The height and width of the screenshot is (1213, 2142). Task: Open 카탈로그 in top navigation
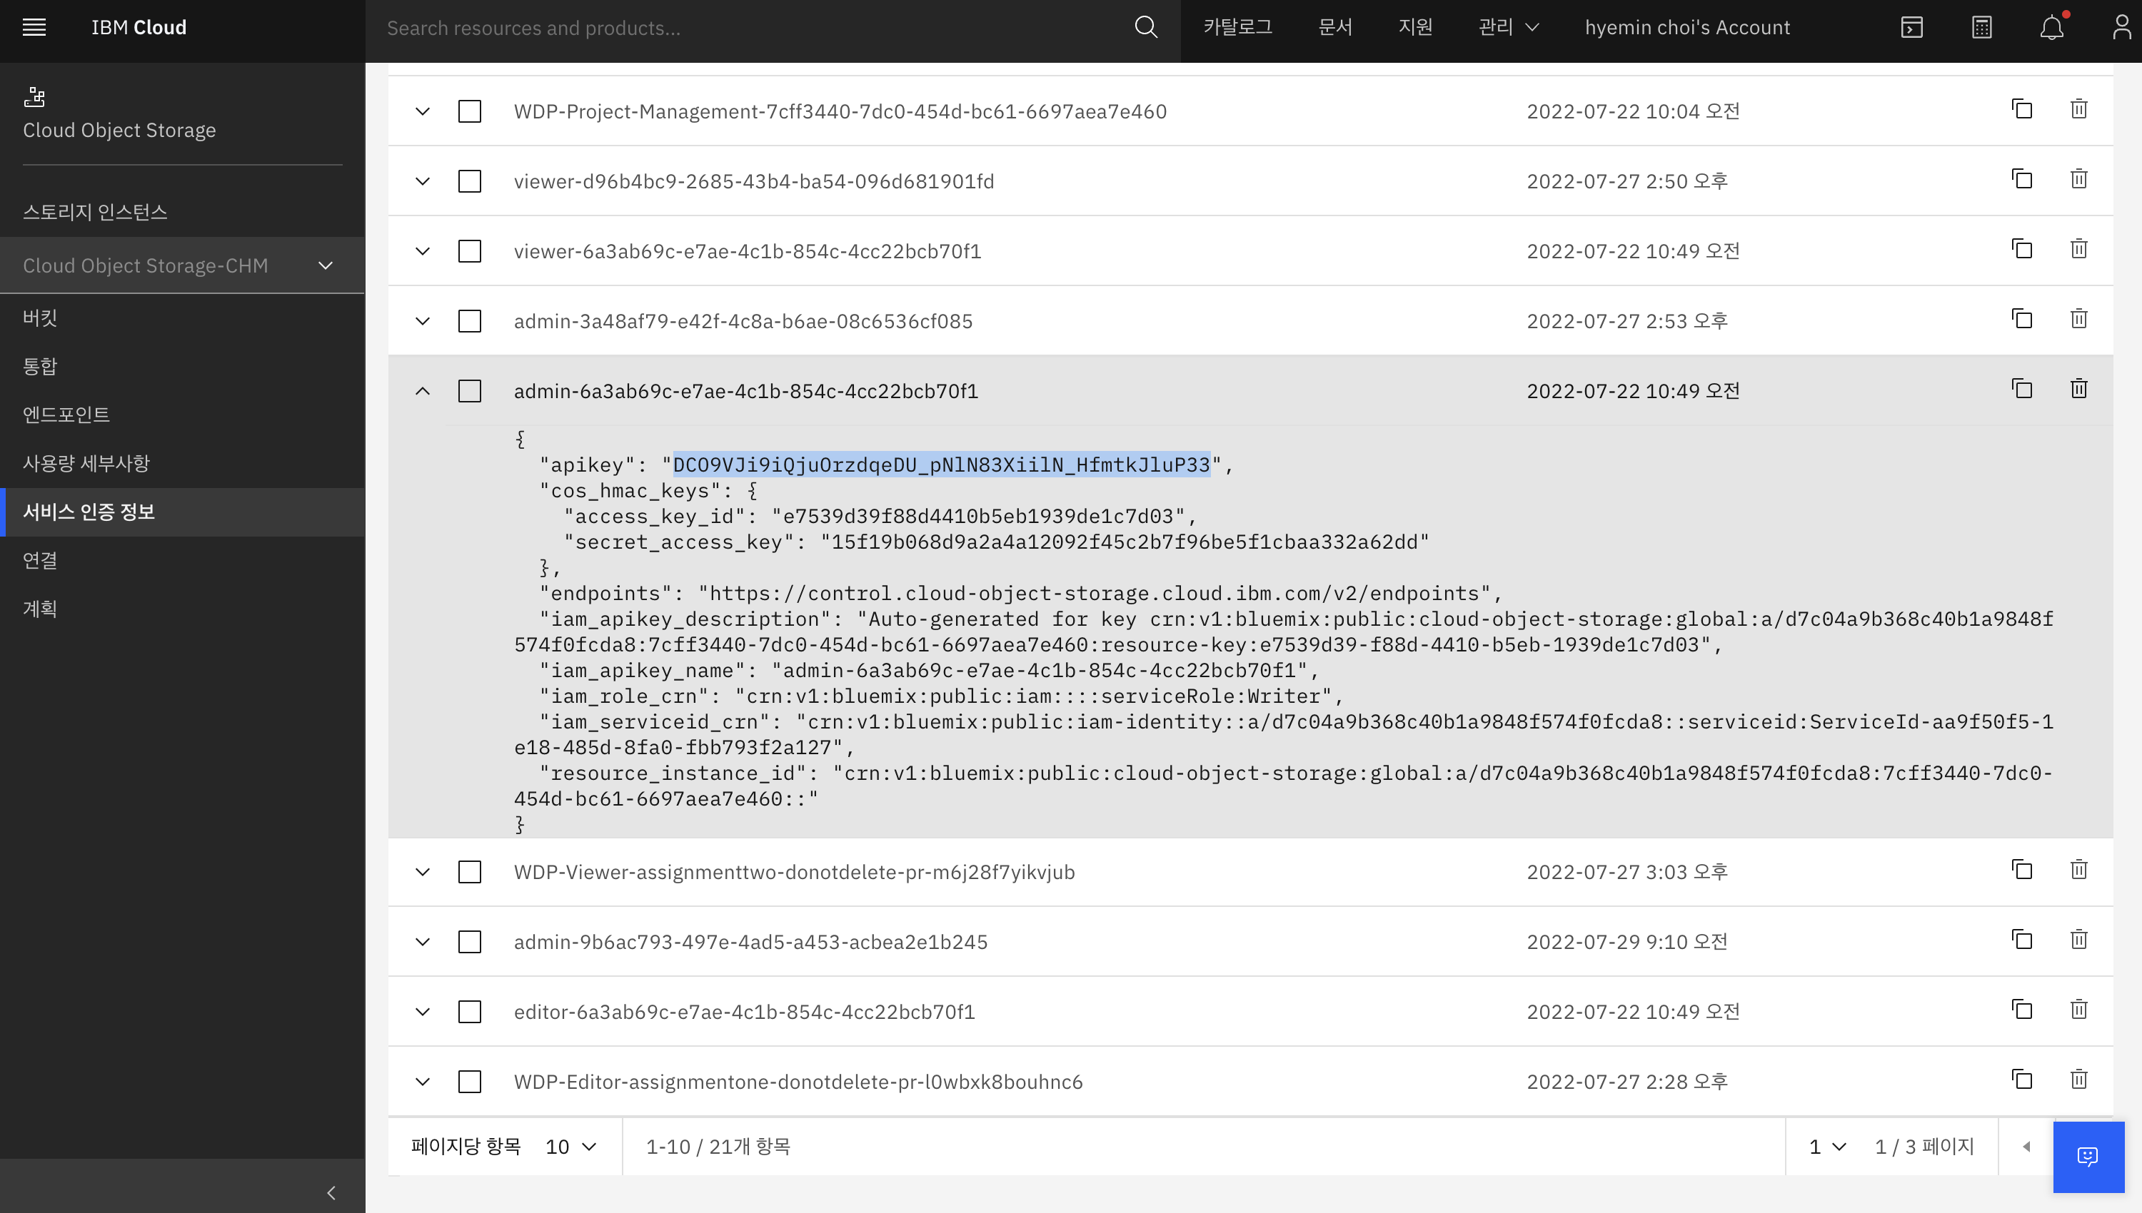1237,28
